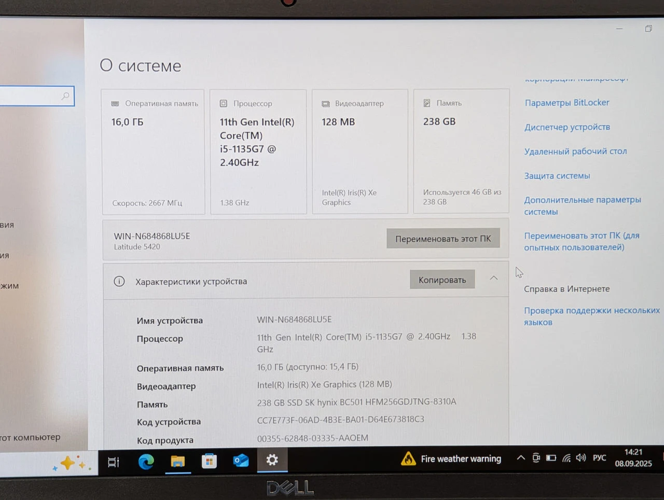The image size is (664, 500).
Task: Open Дополнительные параметры системы link
Action: coord(583,205)
